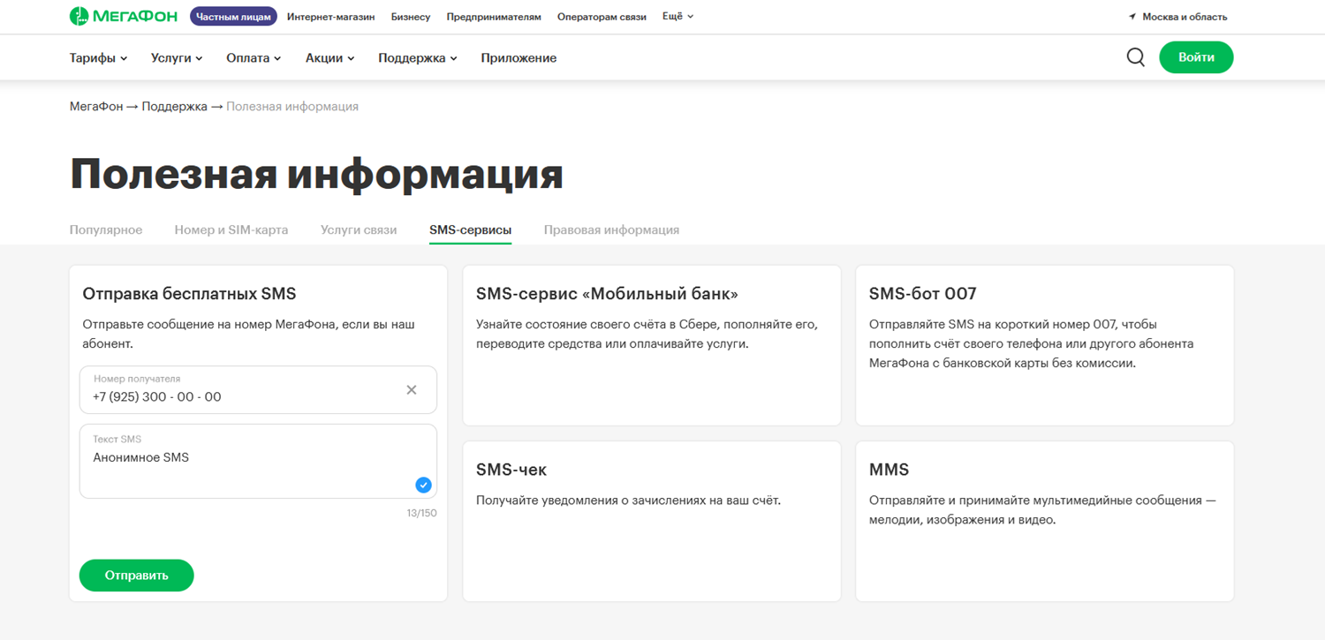Open SMS-сервис «Мобильный банк» card
This screenshot has height=640, width=1325.
point(652,345)
